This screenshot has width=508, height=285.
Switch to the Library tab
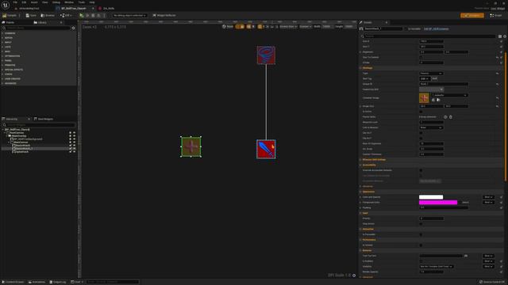point(40,22)
